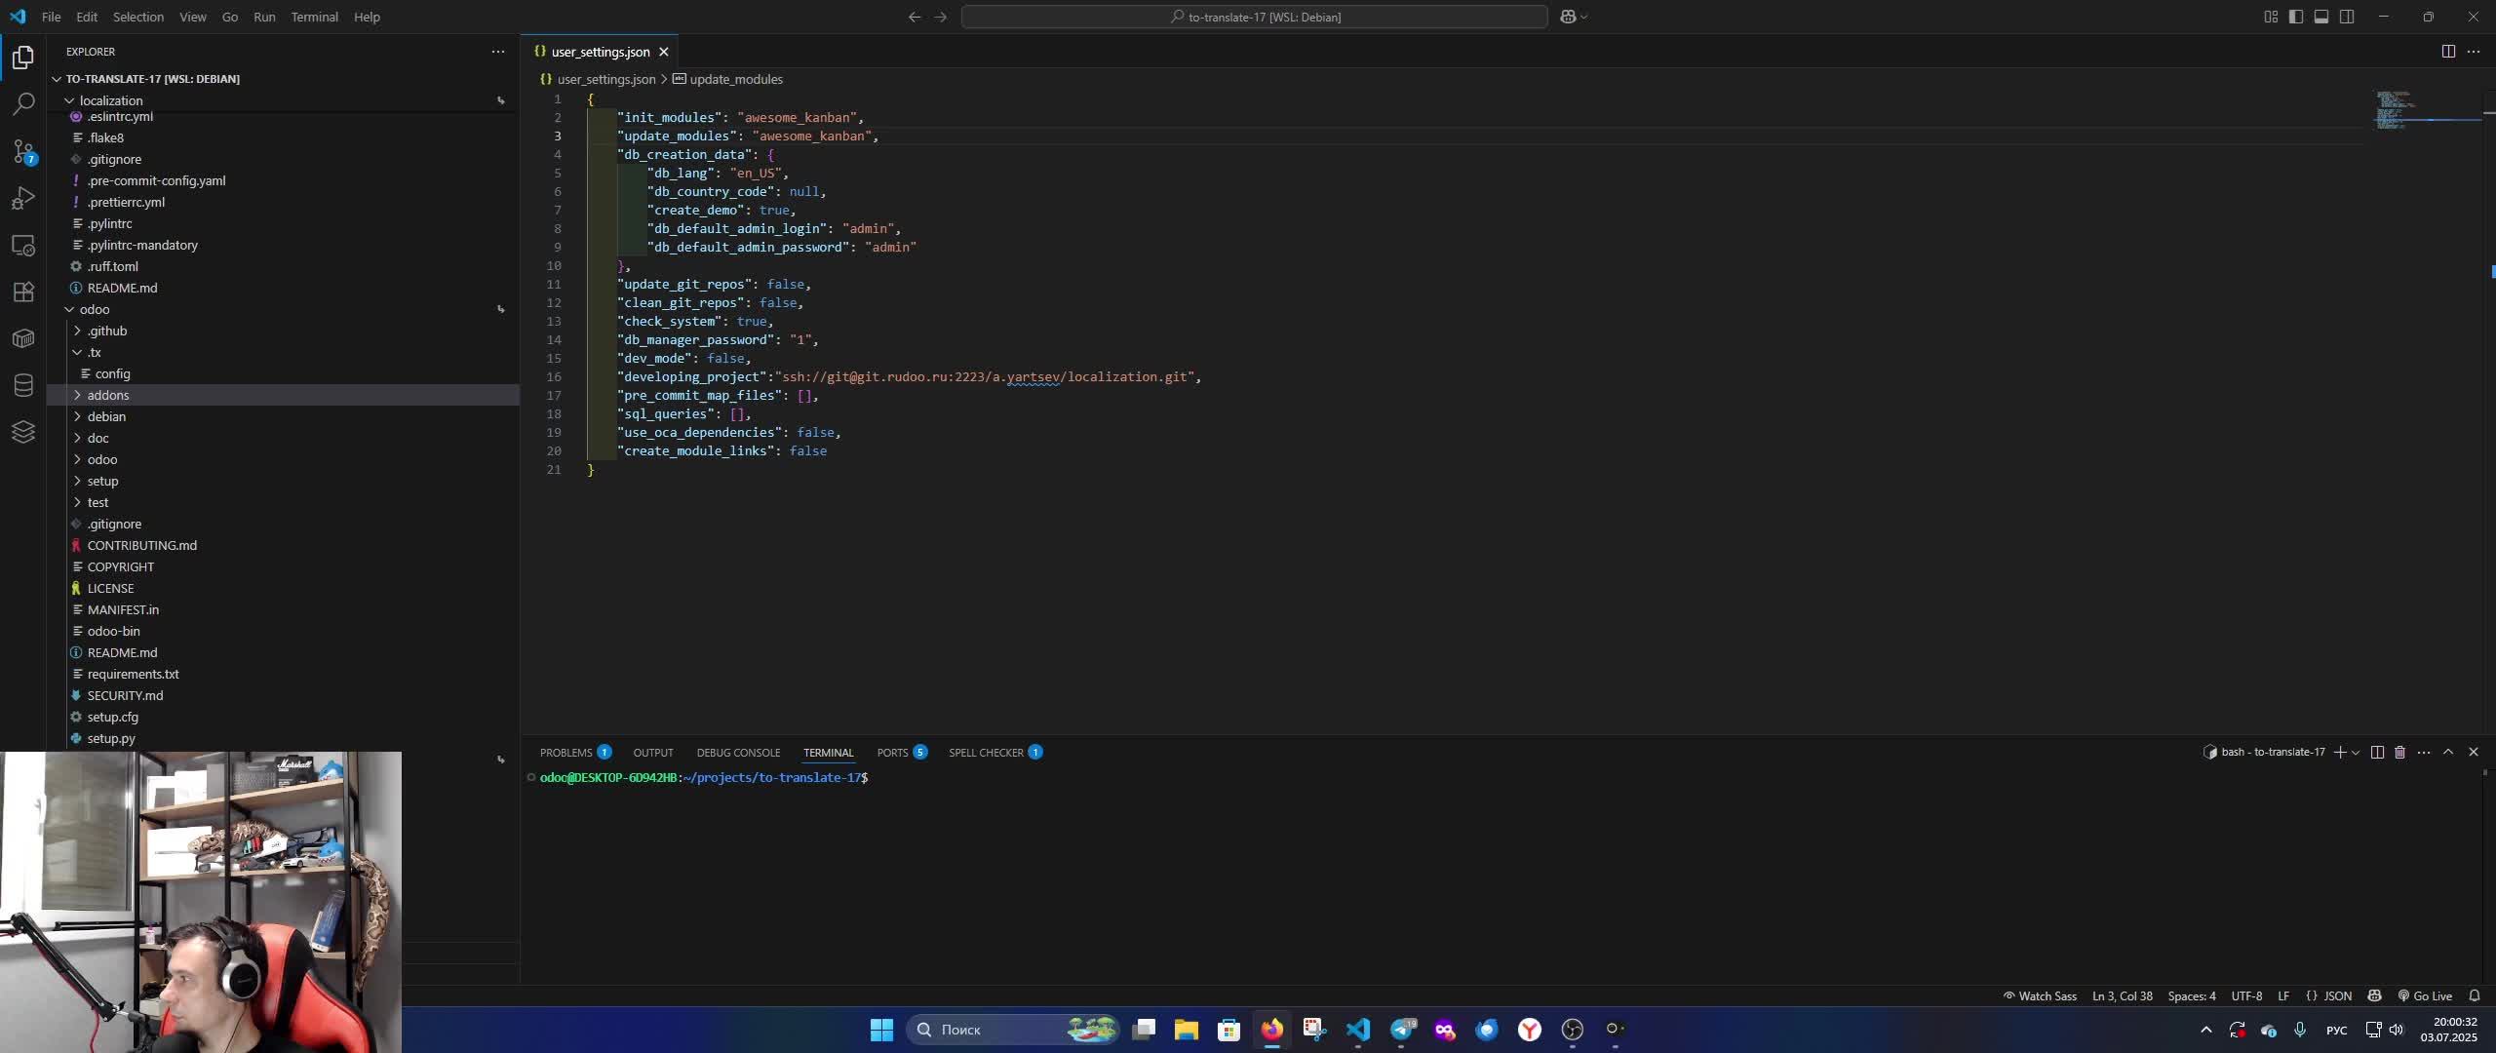
Task: Click the notifications bell in status bar
Action: click(x=2474, y=995)
